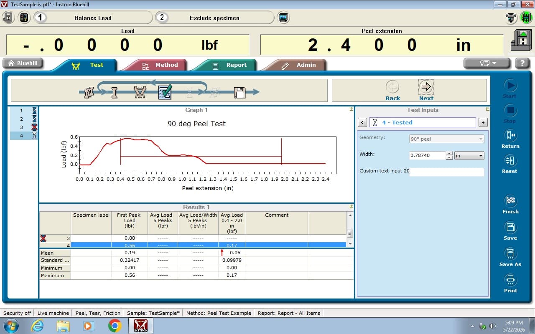Click the results table vertical scrollbar thumb
Screen dimensions: 535x334
pyautogui.click(x=350, y=233)
